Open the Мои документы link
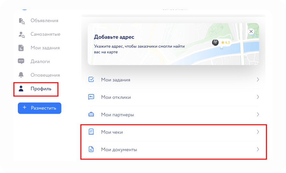This screenshot has width=286, height=173. point(119,149)
